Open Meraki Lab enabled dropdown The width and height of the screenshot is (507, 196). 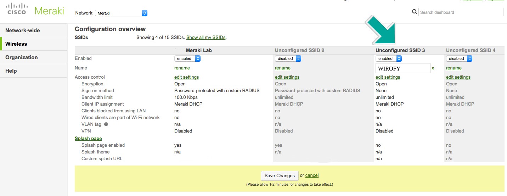[187, 58]
